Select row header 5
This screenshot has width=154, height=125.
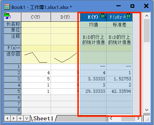pyautogui.click(x=13, y=92)
